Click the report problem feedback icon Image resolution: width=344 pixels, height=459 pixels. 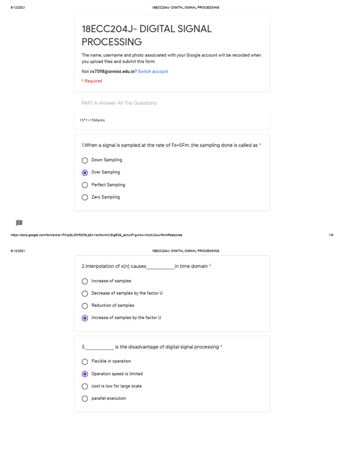[19, 223]
